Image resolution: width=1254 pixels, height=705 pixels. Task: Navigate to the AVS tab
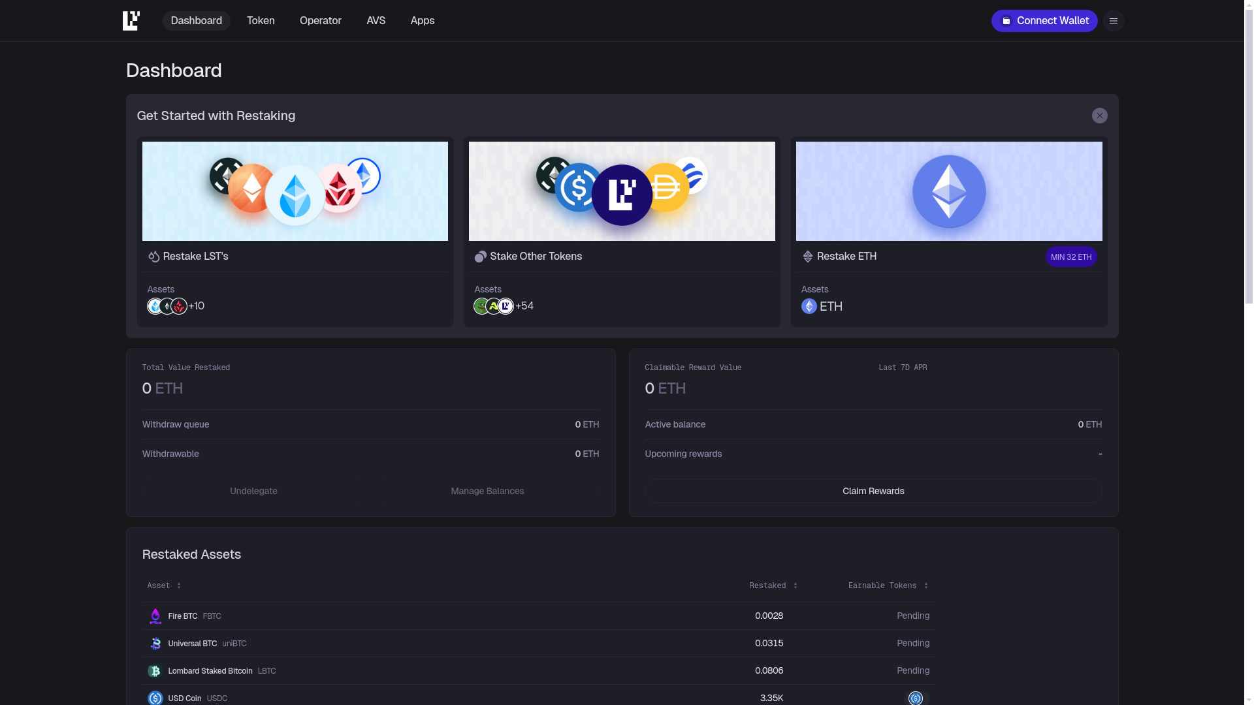(x=376, y=21)
